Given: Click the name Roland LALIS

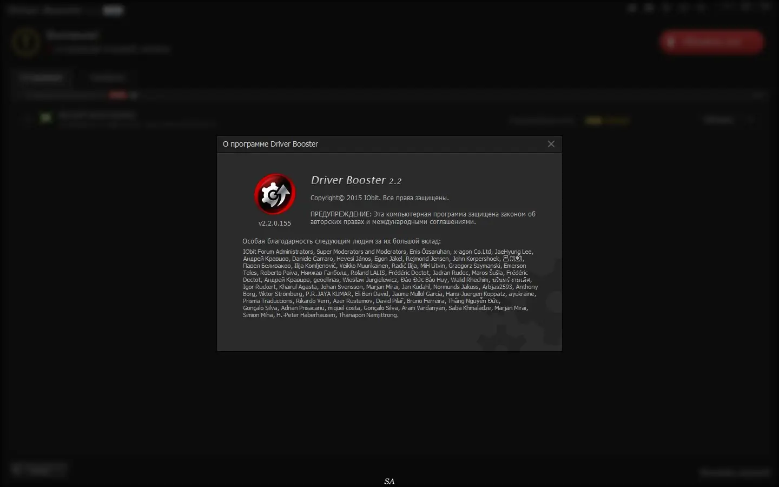Looking at the screenshot, I should 368,273.
